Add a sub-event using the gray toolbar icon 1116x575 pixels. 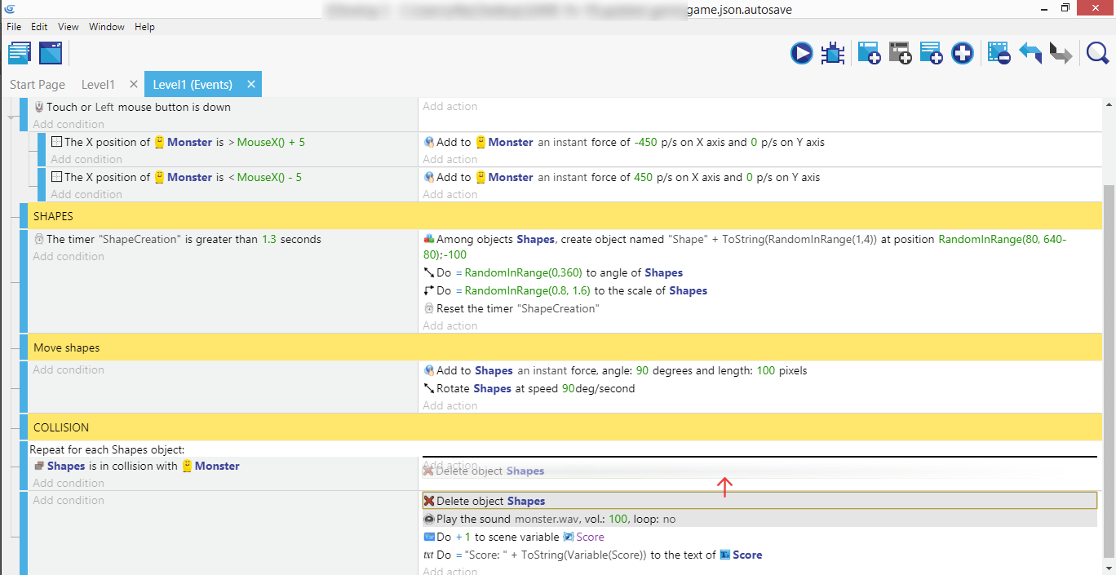(900, 54)
